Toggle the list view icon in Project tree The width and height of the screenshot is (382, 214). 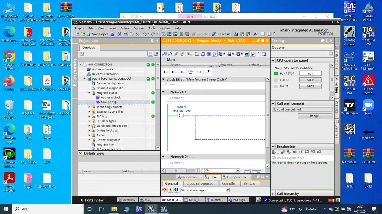click(x=150, y=54)
